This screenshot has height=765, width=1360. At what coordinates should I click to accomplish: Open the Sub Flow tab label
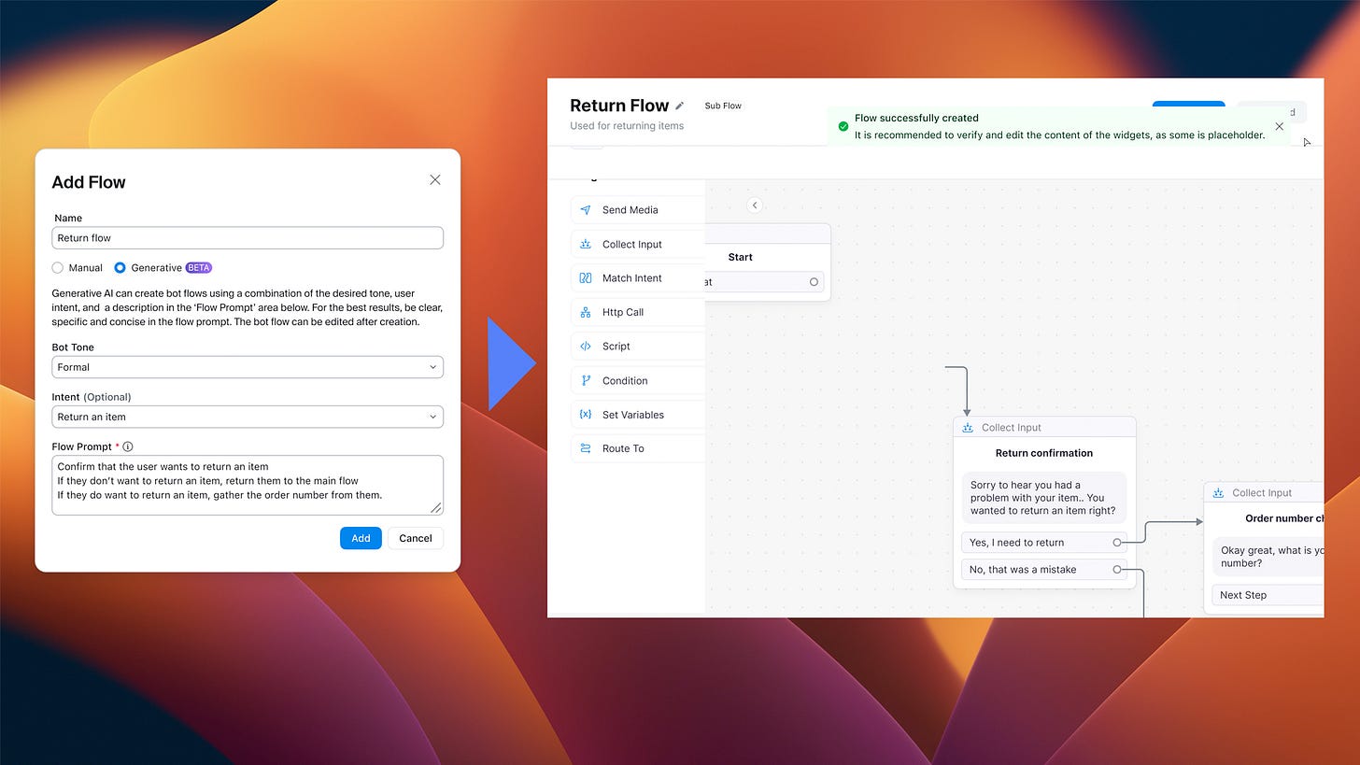pyautogui.click(x=722, y=106)
